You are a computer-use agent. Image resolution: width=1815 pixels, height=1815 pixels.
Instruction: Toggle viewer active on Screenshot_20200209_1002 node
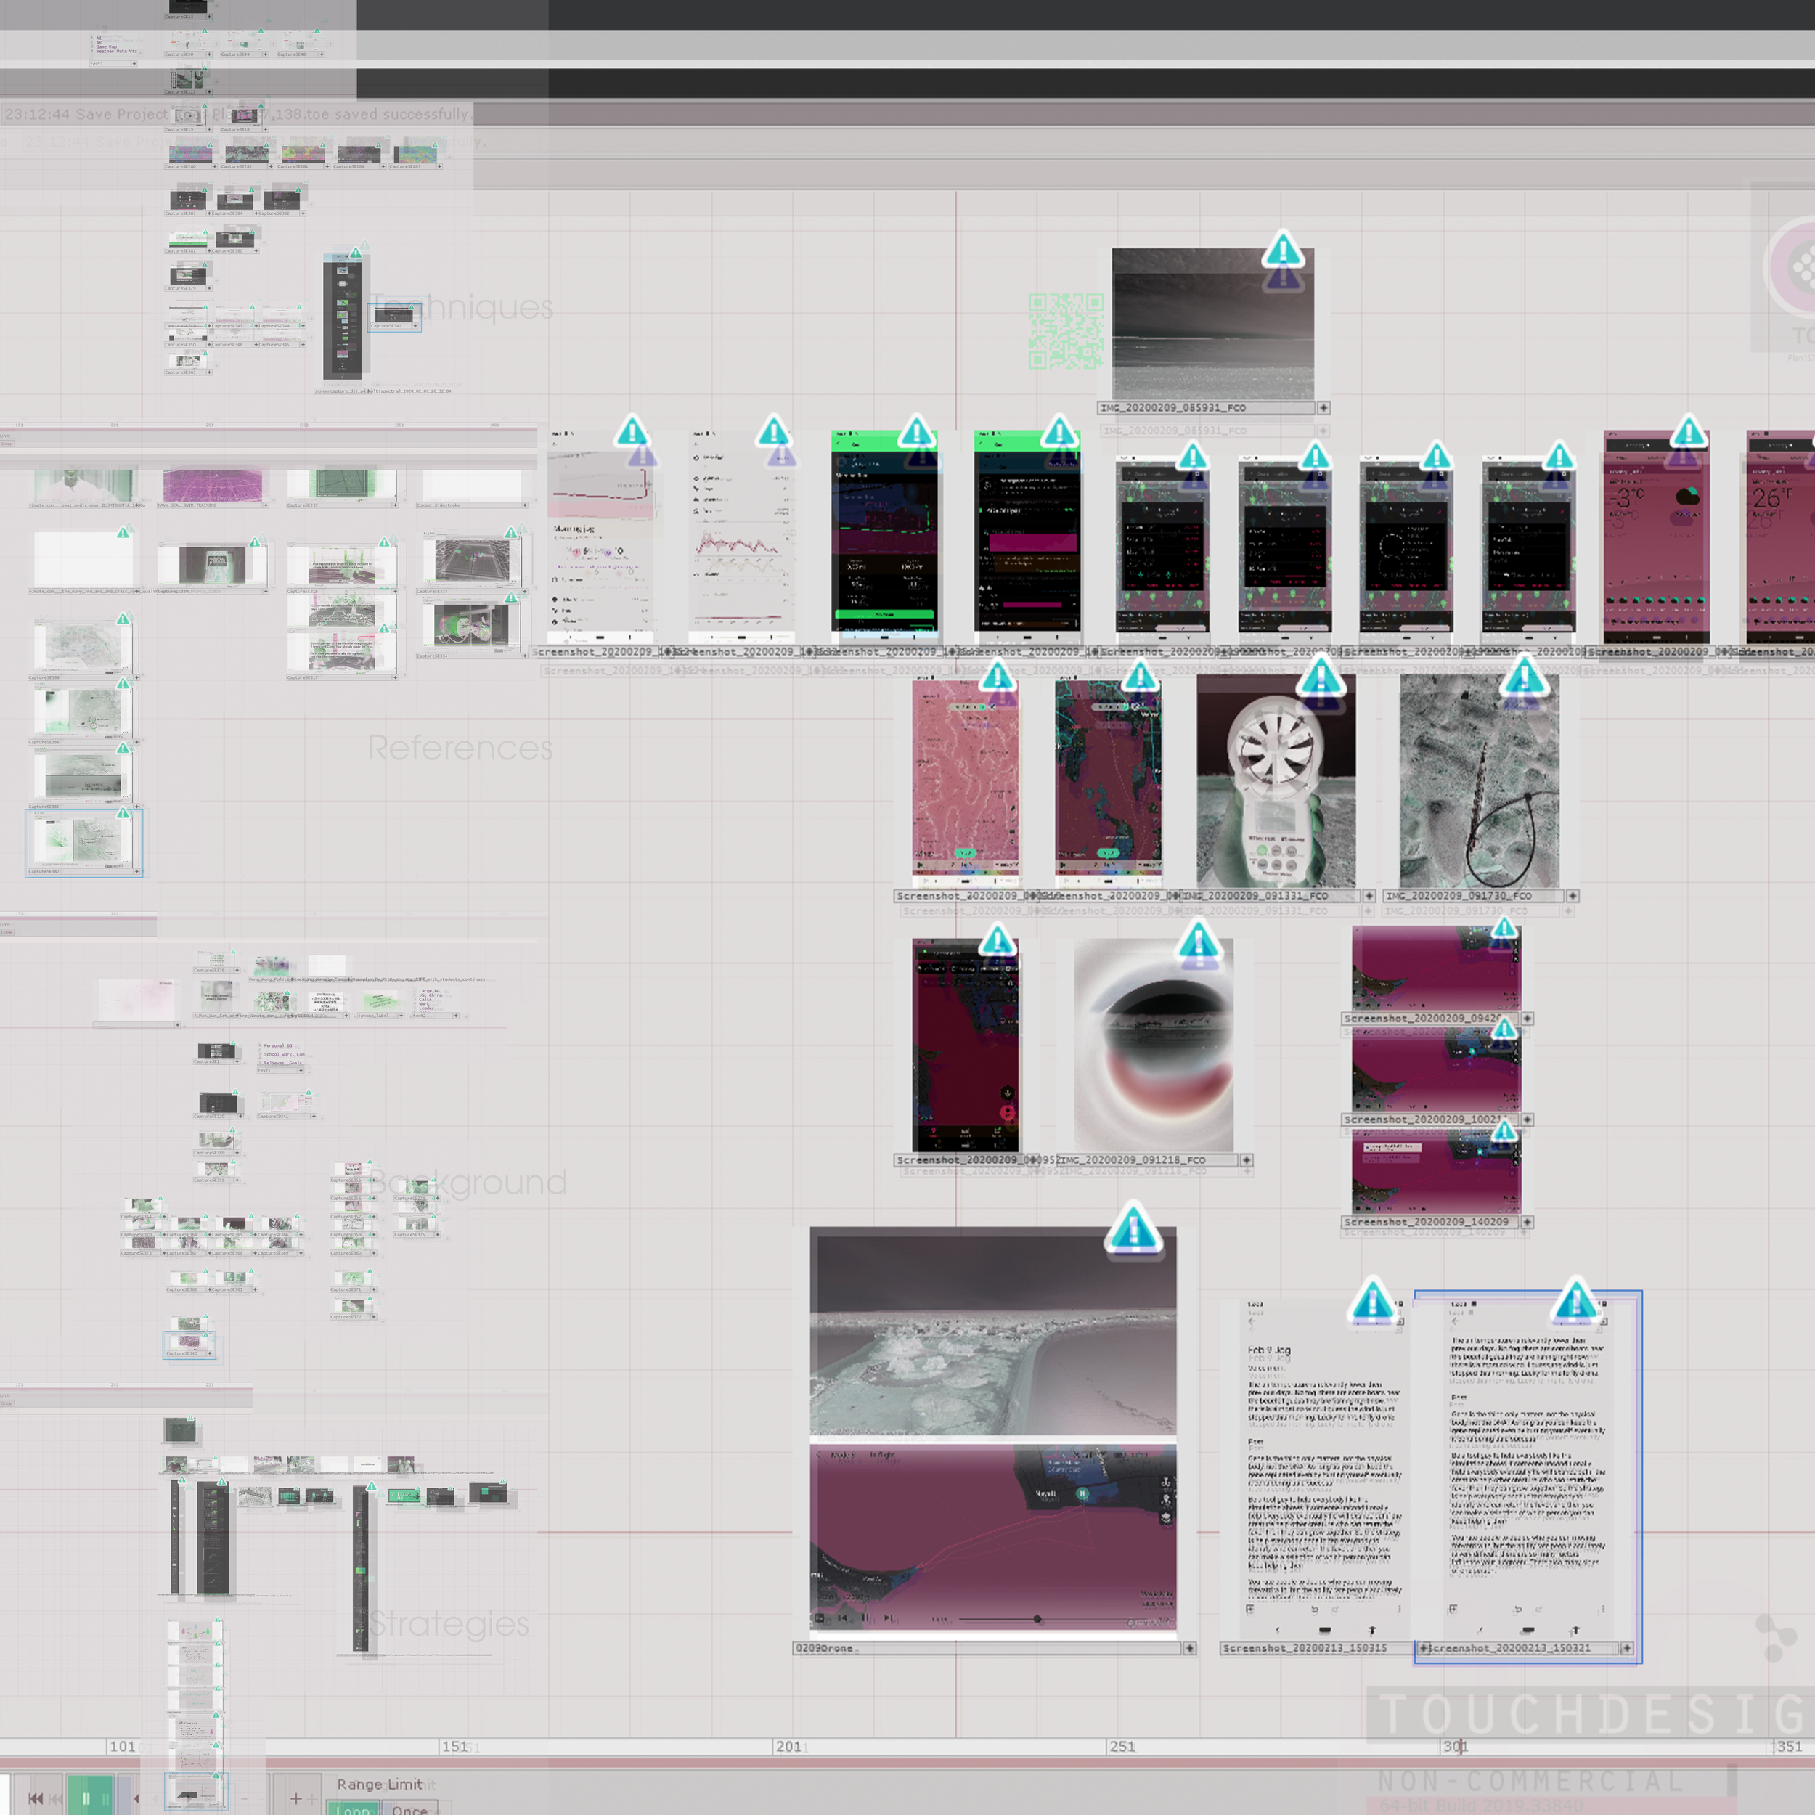1527,1119
